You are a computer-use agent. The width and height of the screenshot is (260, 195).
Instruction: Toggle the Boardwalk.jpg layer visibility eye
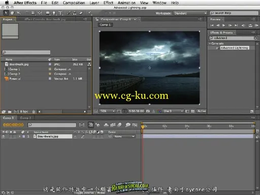click(4, 137)
